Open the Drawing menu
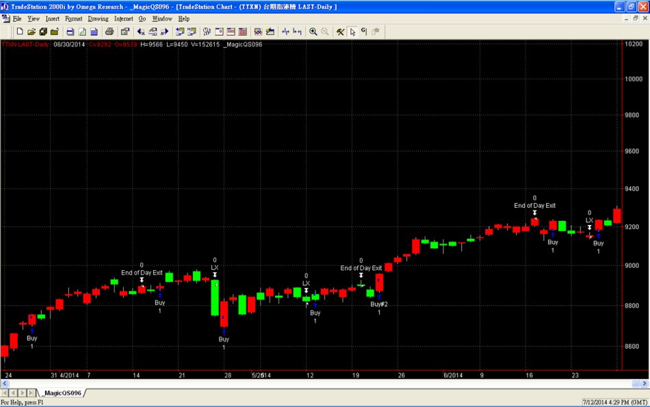Image resolution: width=650 pixels, height=407 pixels. tap(99, 18)
